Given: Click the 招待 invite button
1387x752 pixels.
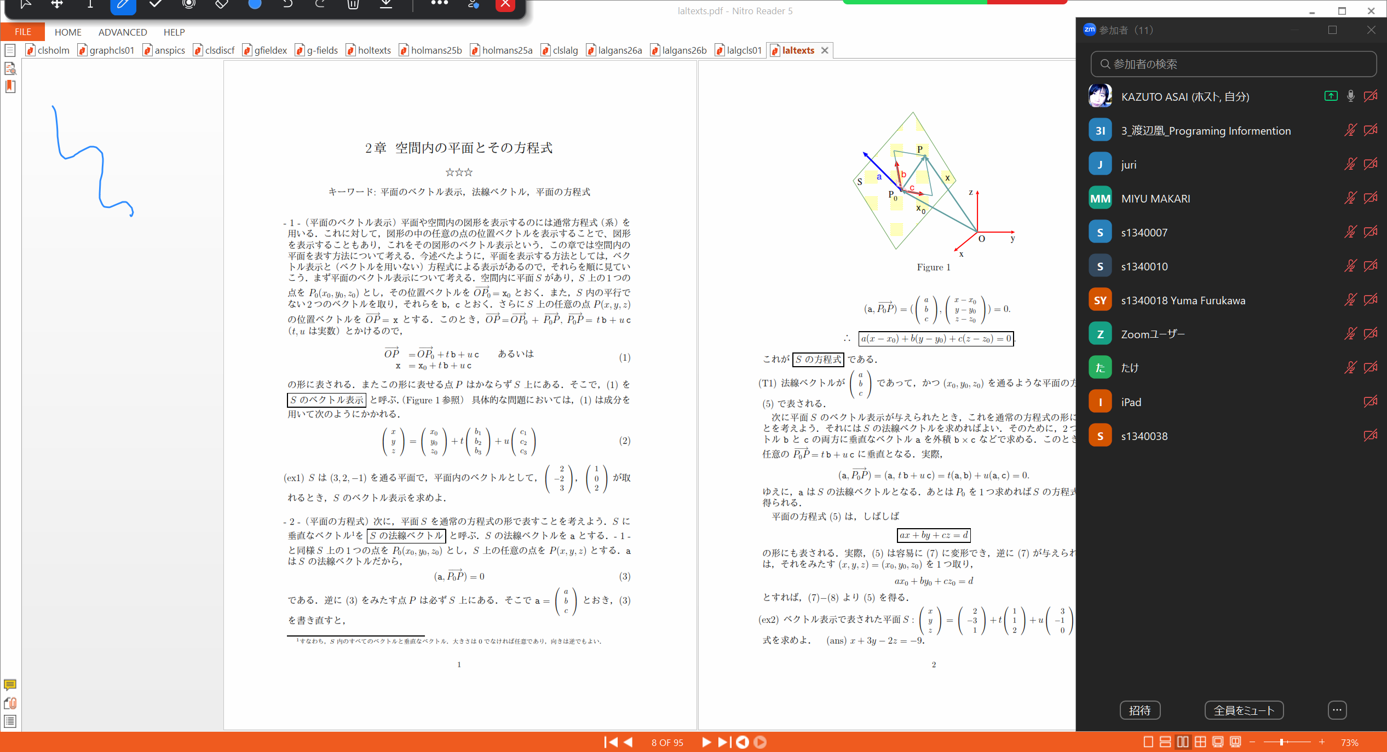Looking at the screenshot, I should (x=1139, y=710).
